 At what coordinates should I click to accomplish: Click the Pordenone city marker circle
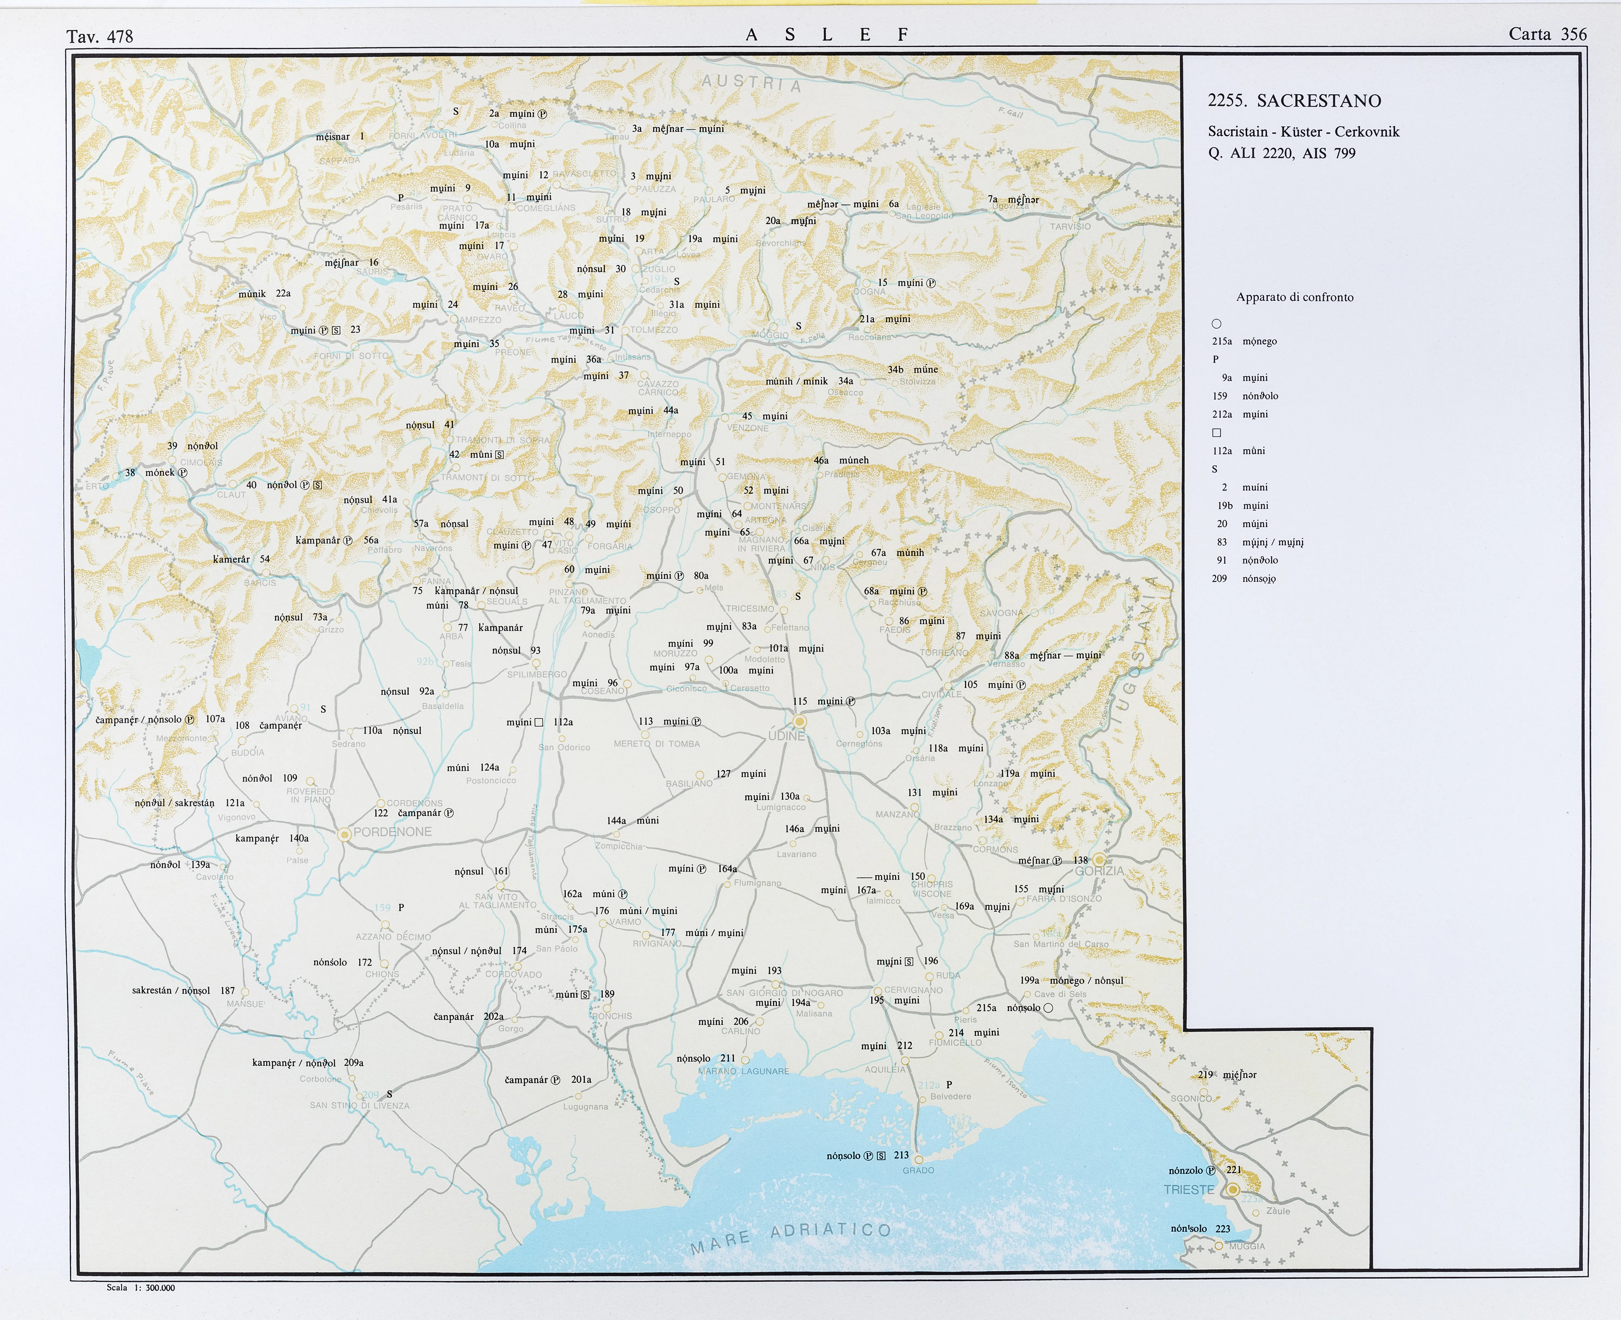pos(344,834)
